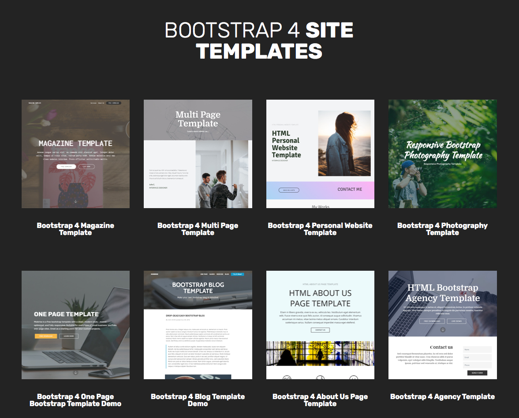519x418 pixels.
Task: Open the HTML Personal Website Template thumbnail
Action: coord(320,154)
